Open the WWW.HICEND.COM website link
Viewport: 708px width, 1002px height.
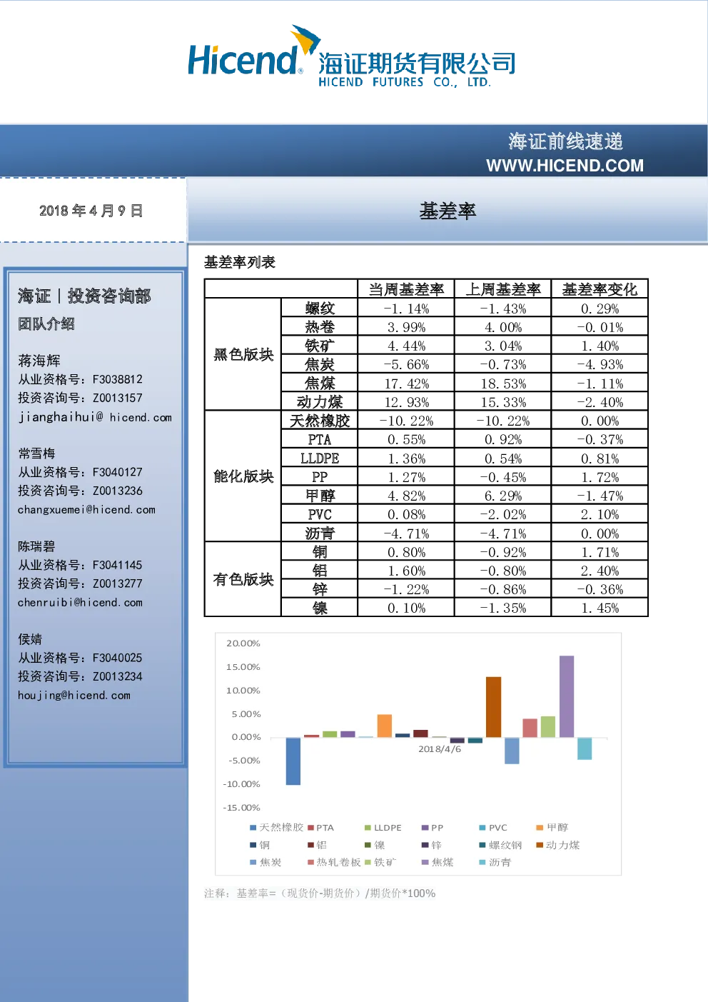(565, 166)
